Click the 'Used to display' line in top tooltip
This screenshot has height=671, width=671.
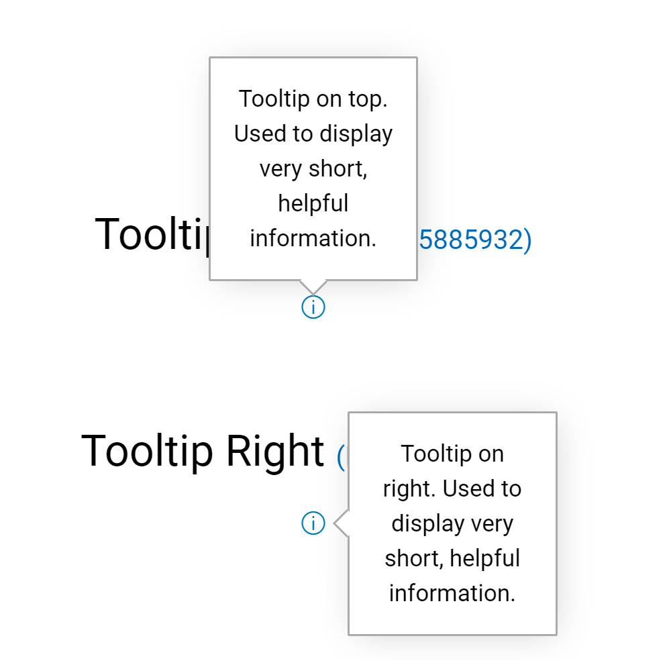(313, 134)
